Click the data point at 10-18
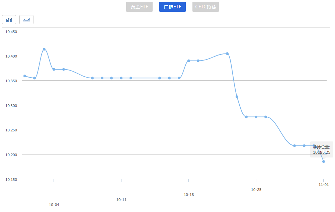This screenshot has width=335, height=212. [189, 61]
